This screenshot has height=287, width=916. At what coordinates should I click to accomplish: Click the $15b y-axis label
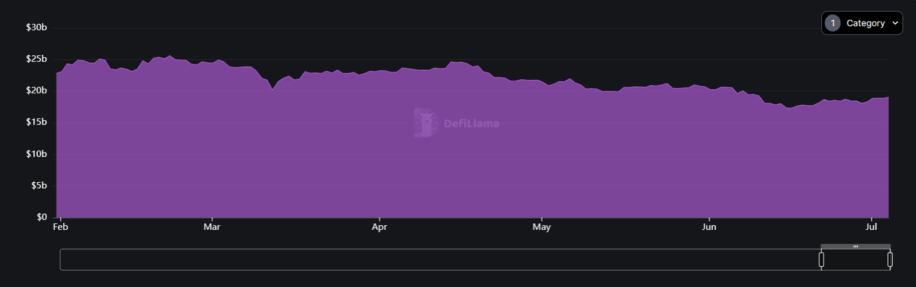(36, 123)
